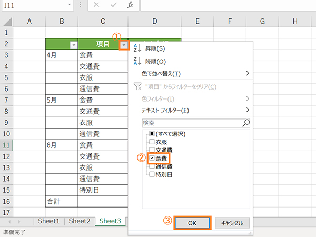Click the formula bar cancel X icon
The height and width of the screenshot is (237, 316).
(96, 5)
